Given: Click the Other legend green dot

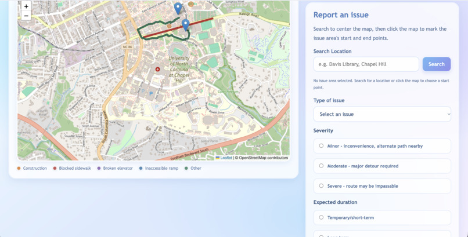Looking at the screenshot, I should [186, 168].
